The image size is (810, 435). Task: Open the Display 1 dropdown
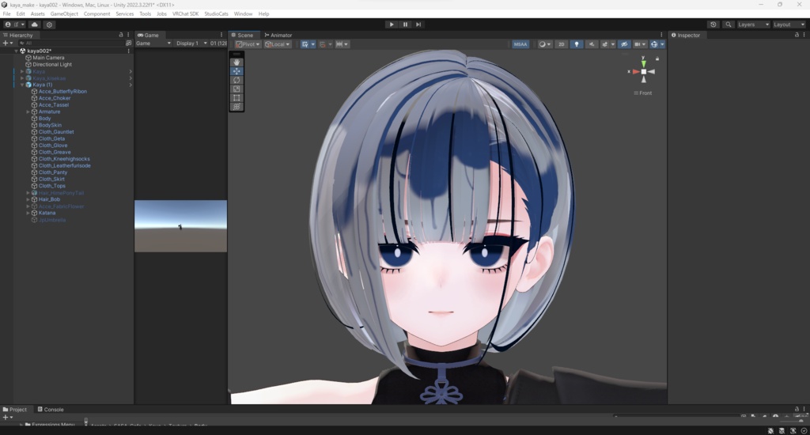[191, 43]
